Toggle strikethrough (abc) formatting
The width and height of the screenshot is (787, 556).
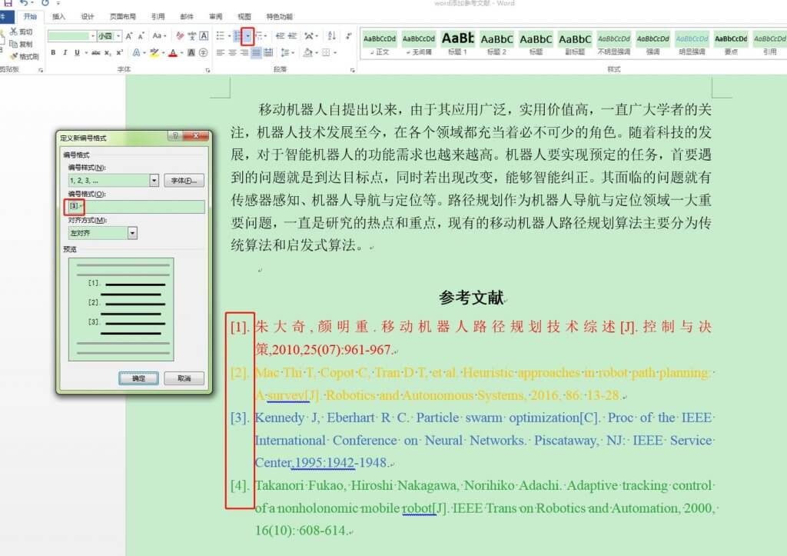[95, 52]
